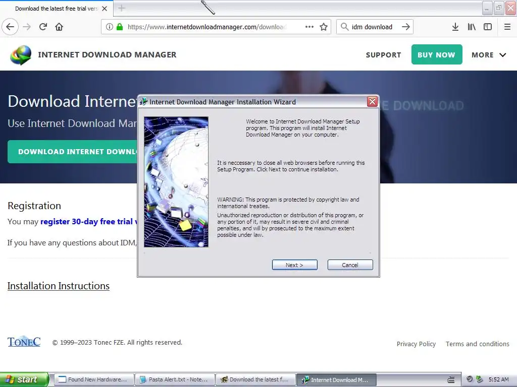This screenshot has width=517, height=387.
Task: Click the green padlock security icon
Action: click(120, 27)
